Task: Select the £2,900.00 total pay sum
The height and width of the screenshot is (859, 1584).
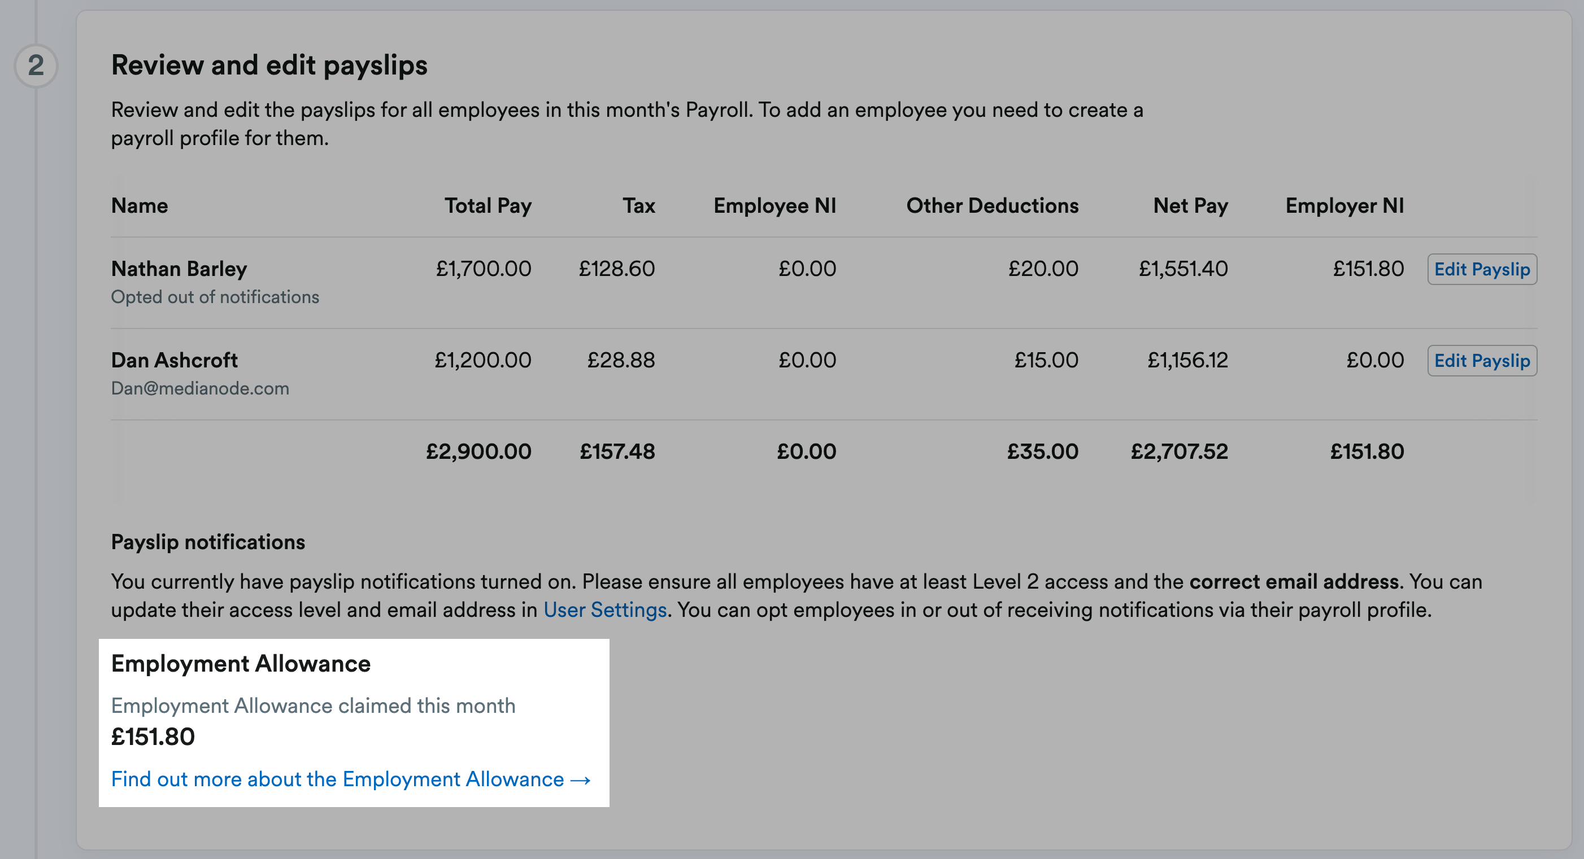Action: (x=479, y=452)
